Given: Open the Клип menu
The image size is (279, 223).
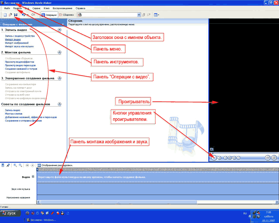Looking at the screenshot, I should [47, 8].
